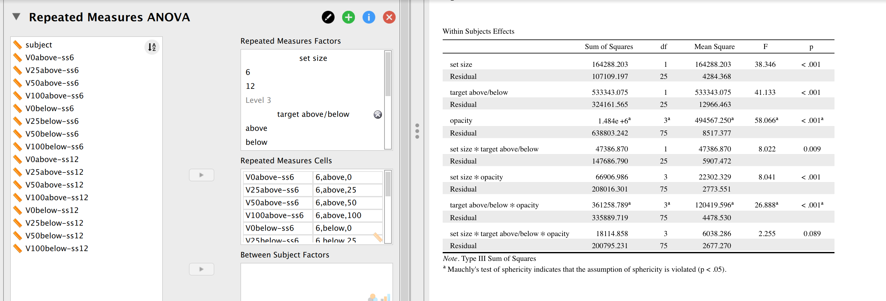Viewport: 886px width, 301px height.
Task: Select V50above-ss6 in the variable list
Action: tap(52, 83)
